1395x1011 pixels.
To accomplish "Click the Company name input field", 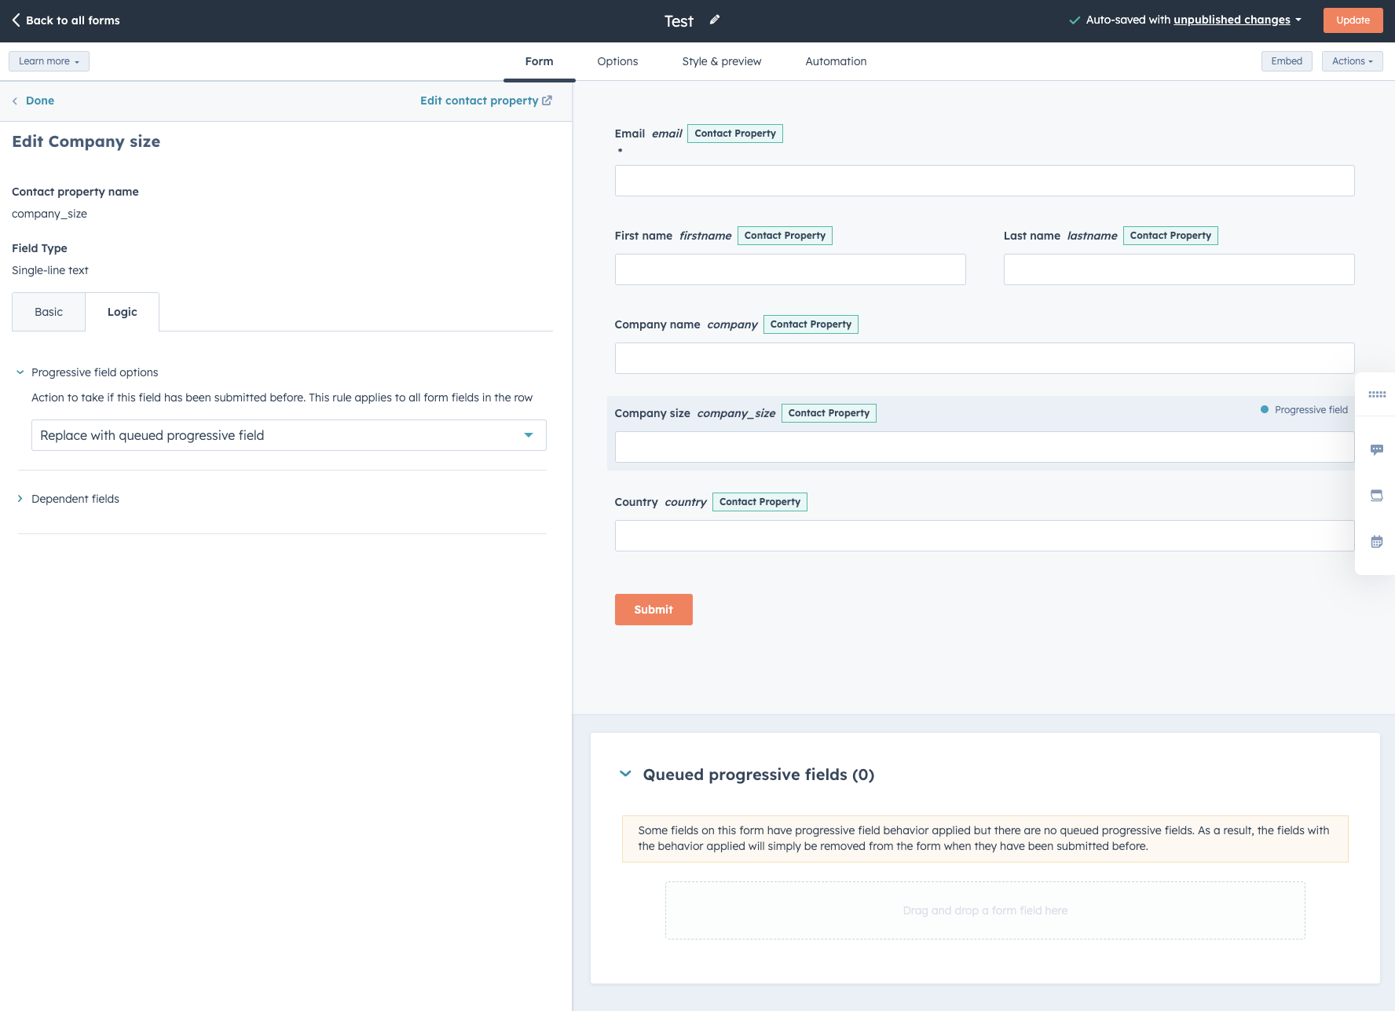I will point(984,358).
